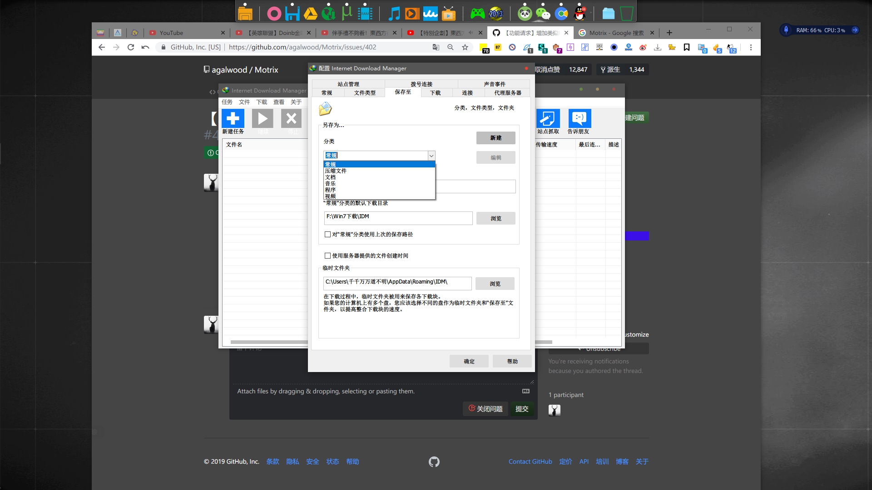Click the 关闭问题 button on GitHub
Viewport: 872px width, 490px height.
tap(486, 409)
